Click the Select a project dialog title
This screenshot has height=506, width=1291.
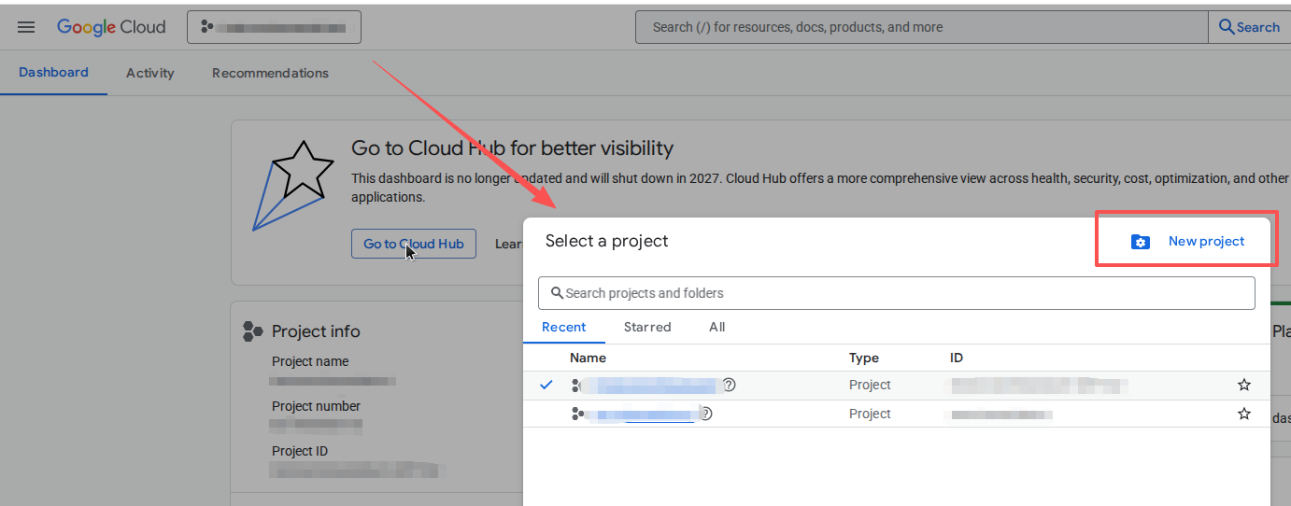(607, 241)
